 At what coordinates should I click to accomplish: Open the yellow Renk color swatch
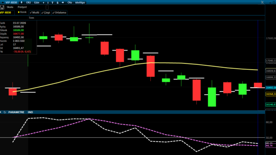(19, 12)
